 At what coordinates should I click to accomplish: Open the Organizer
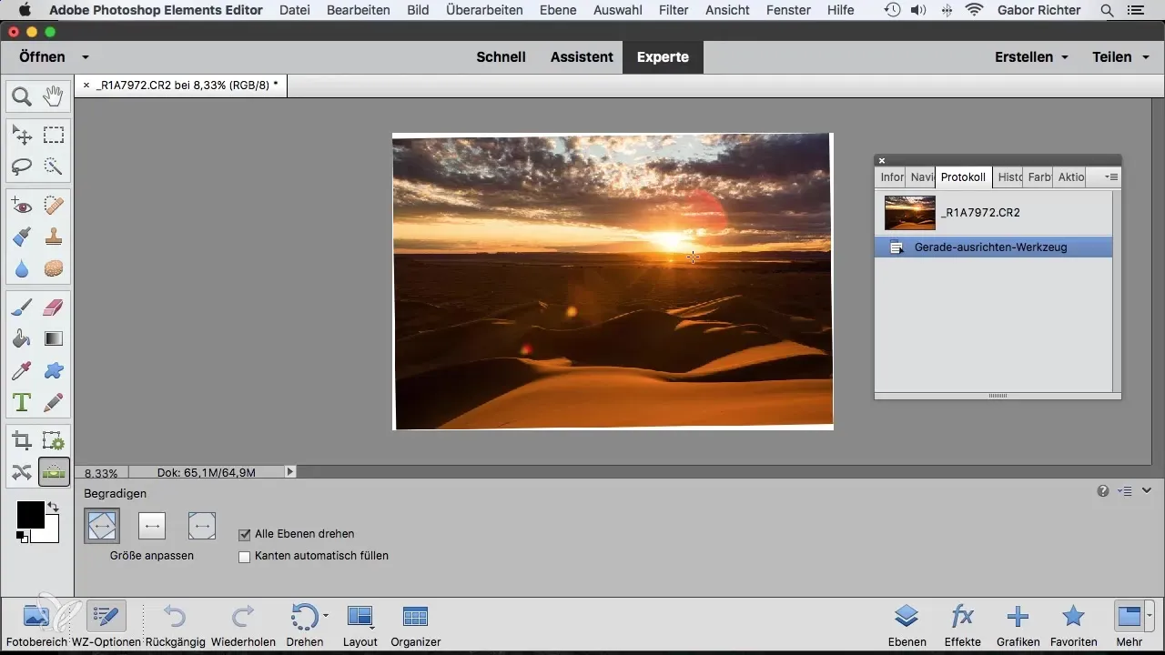tap(415, 625)
